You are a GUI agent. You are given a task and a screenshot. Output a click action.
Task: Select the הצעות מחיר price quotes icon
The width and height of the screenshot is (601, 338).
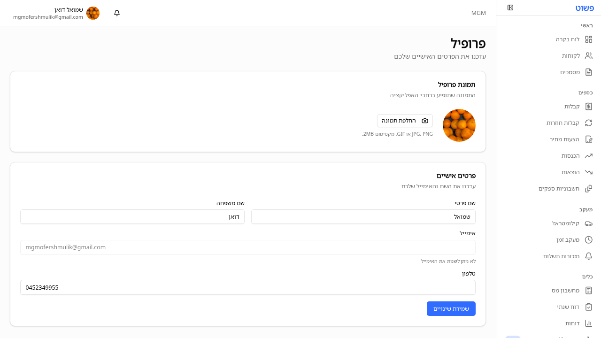pyautogui.click(x=589, y=139)
